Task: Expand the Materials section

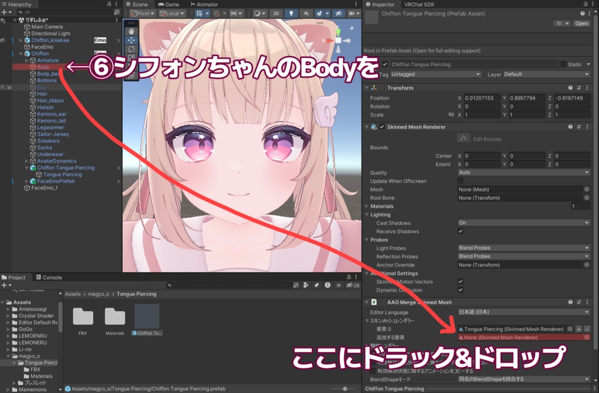Action: [x=367, y=206]
